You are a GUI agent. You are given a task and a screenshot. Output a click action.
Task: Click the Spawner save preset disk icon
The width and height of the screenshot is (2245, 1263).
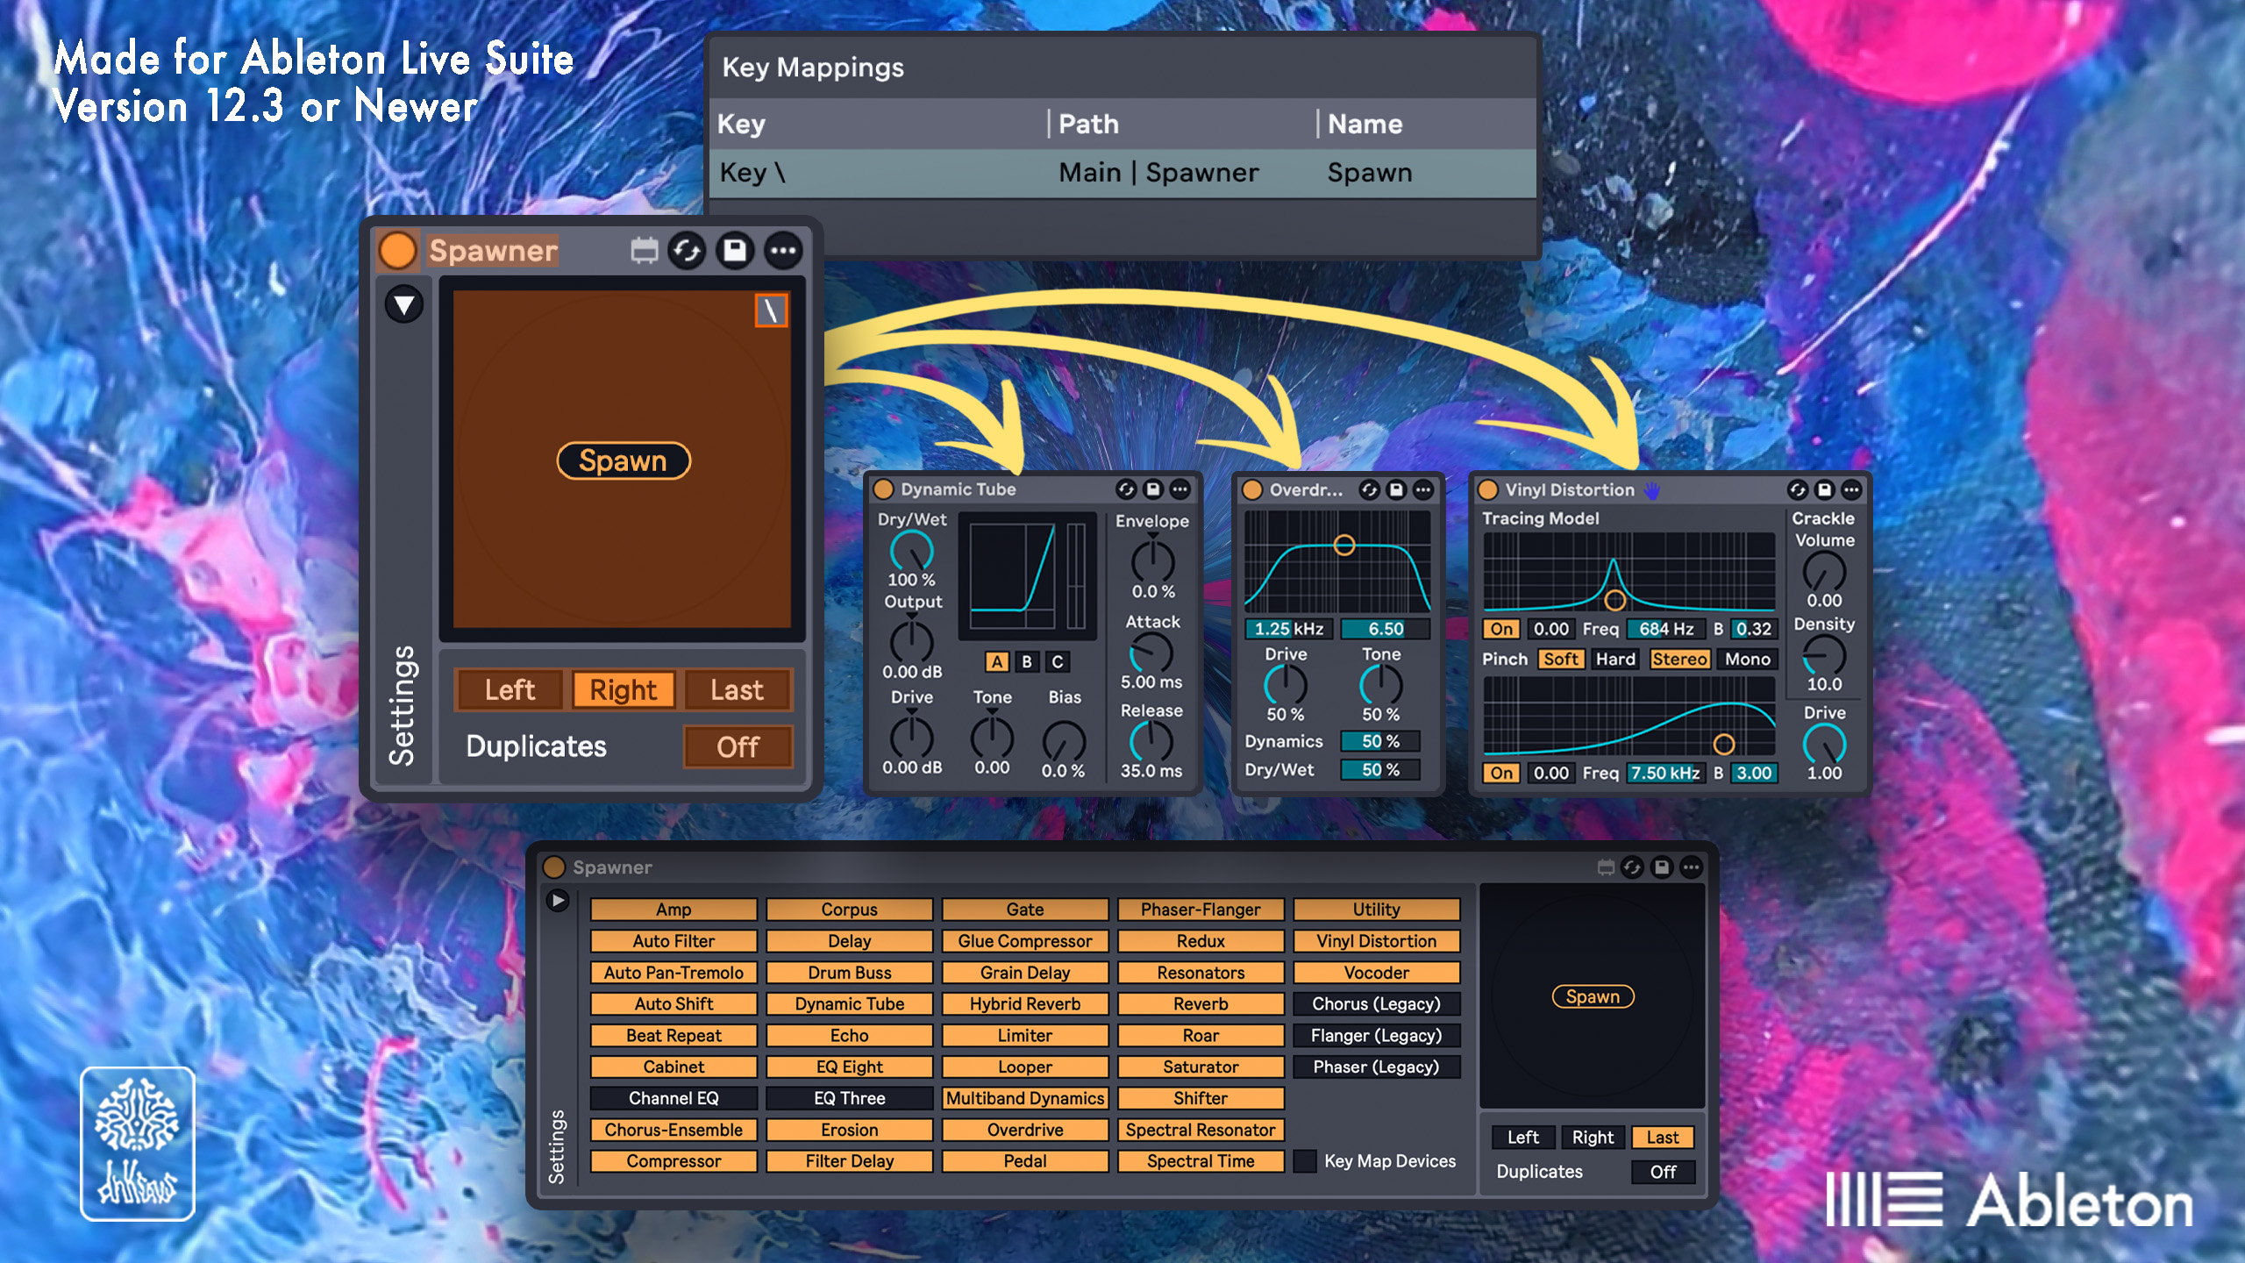tap(735, 251)
